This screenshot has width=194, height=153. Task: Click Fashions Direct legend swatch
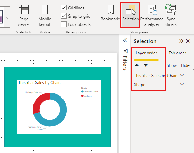click(x=82, y=92)
